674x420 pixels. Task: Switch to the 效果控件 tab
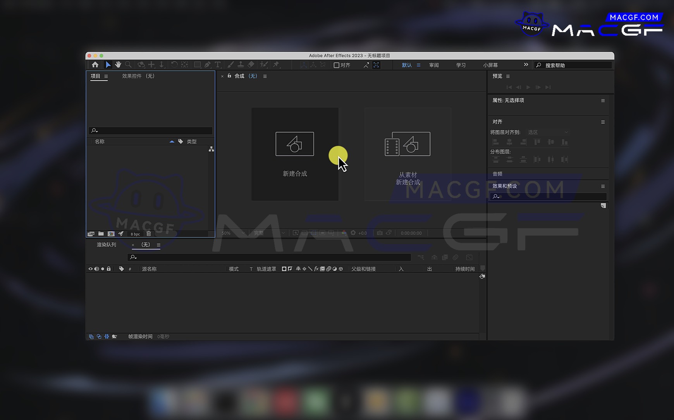(138, 76)
